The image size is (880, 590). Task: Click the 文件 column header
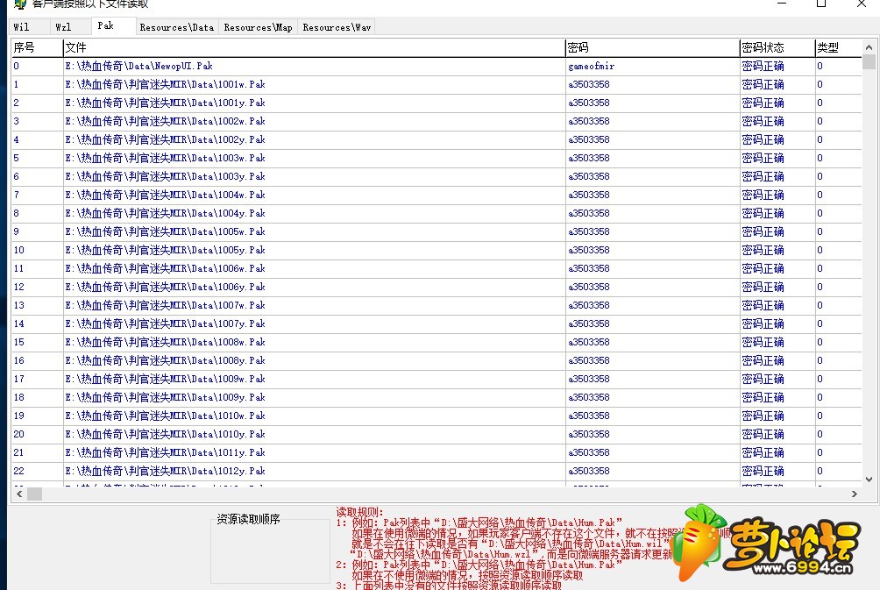click(x=315, y=47)
